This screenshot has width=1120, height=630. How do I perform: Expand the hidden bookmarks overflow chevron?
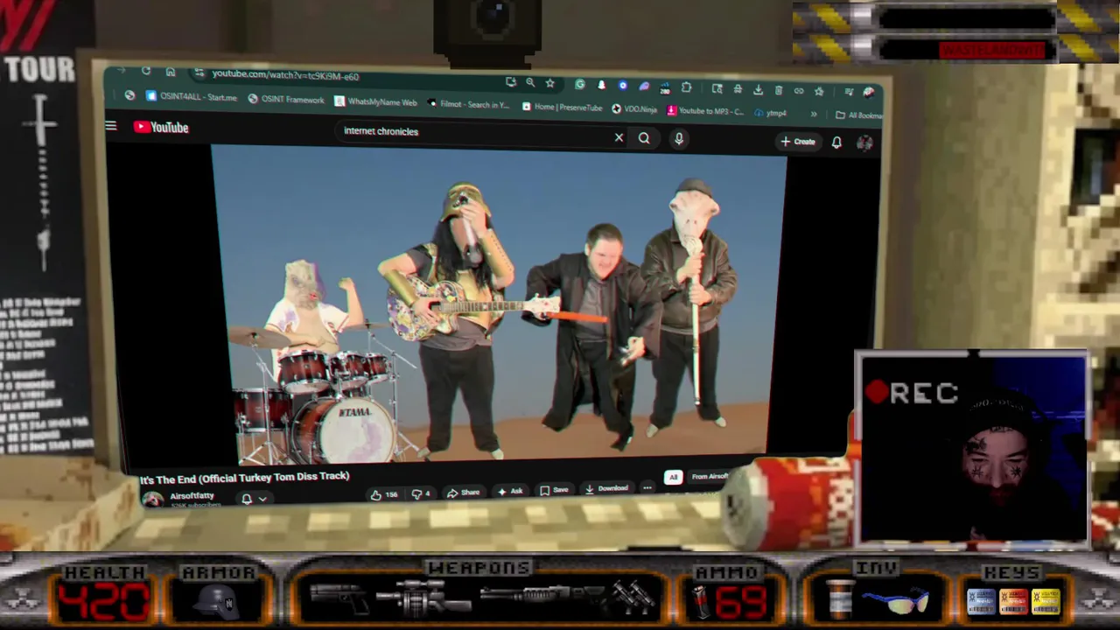(x=814, y=114)
